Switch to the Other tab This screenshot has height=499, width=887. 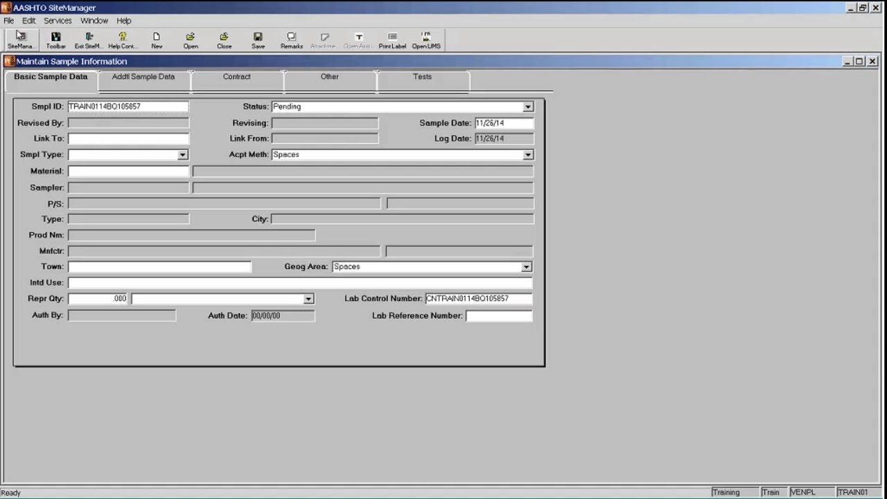click(329, 77)
